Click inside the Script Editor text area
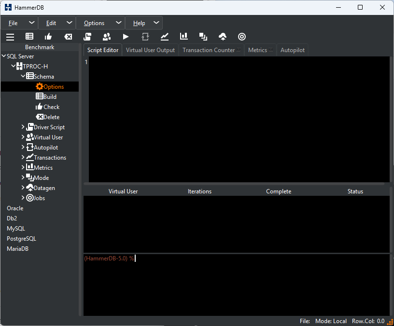Viewport: 394px width, 326px height. [239, 119]
